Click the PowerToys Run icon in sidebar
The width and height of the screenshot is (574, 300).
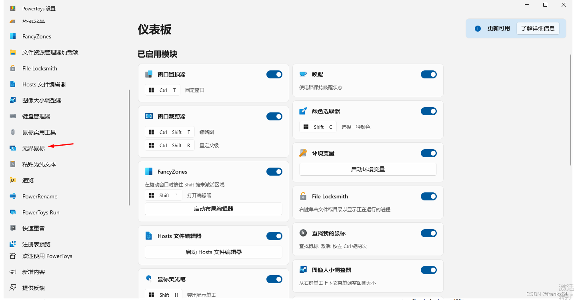13,212
